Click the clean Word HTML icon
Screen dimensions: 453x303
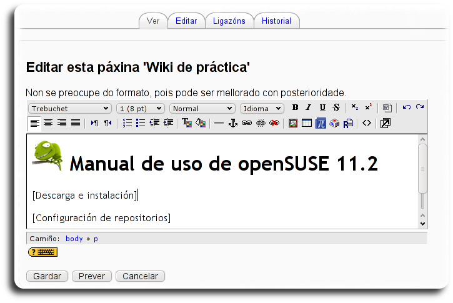click(x=387, y=107)
